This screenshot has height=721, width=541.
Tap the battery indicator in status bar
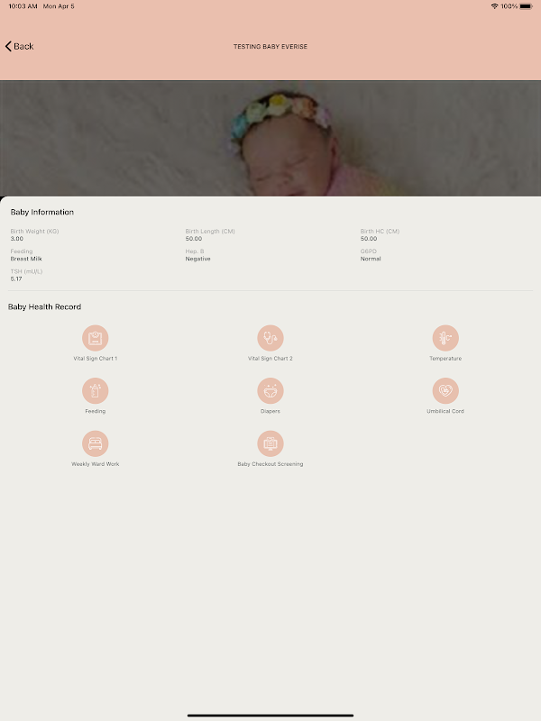click(x=527, y=6)
